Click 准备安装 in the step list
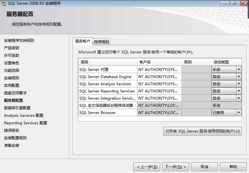The image size is (249, 173). click(x=11, y=146)
